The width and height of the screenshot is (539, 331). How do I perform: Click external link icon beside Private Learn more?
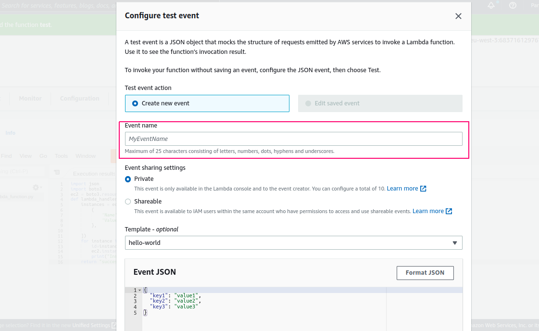[423, 189]
